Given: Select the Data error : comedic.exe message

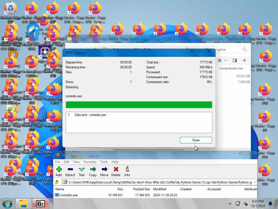Looking at the screenshot, I should 90,115.
